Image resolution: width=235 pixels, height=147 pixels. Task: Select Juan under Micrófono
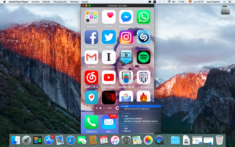pyautogui.click(x=140, y=116)
